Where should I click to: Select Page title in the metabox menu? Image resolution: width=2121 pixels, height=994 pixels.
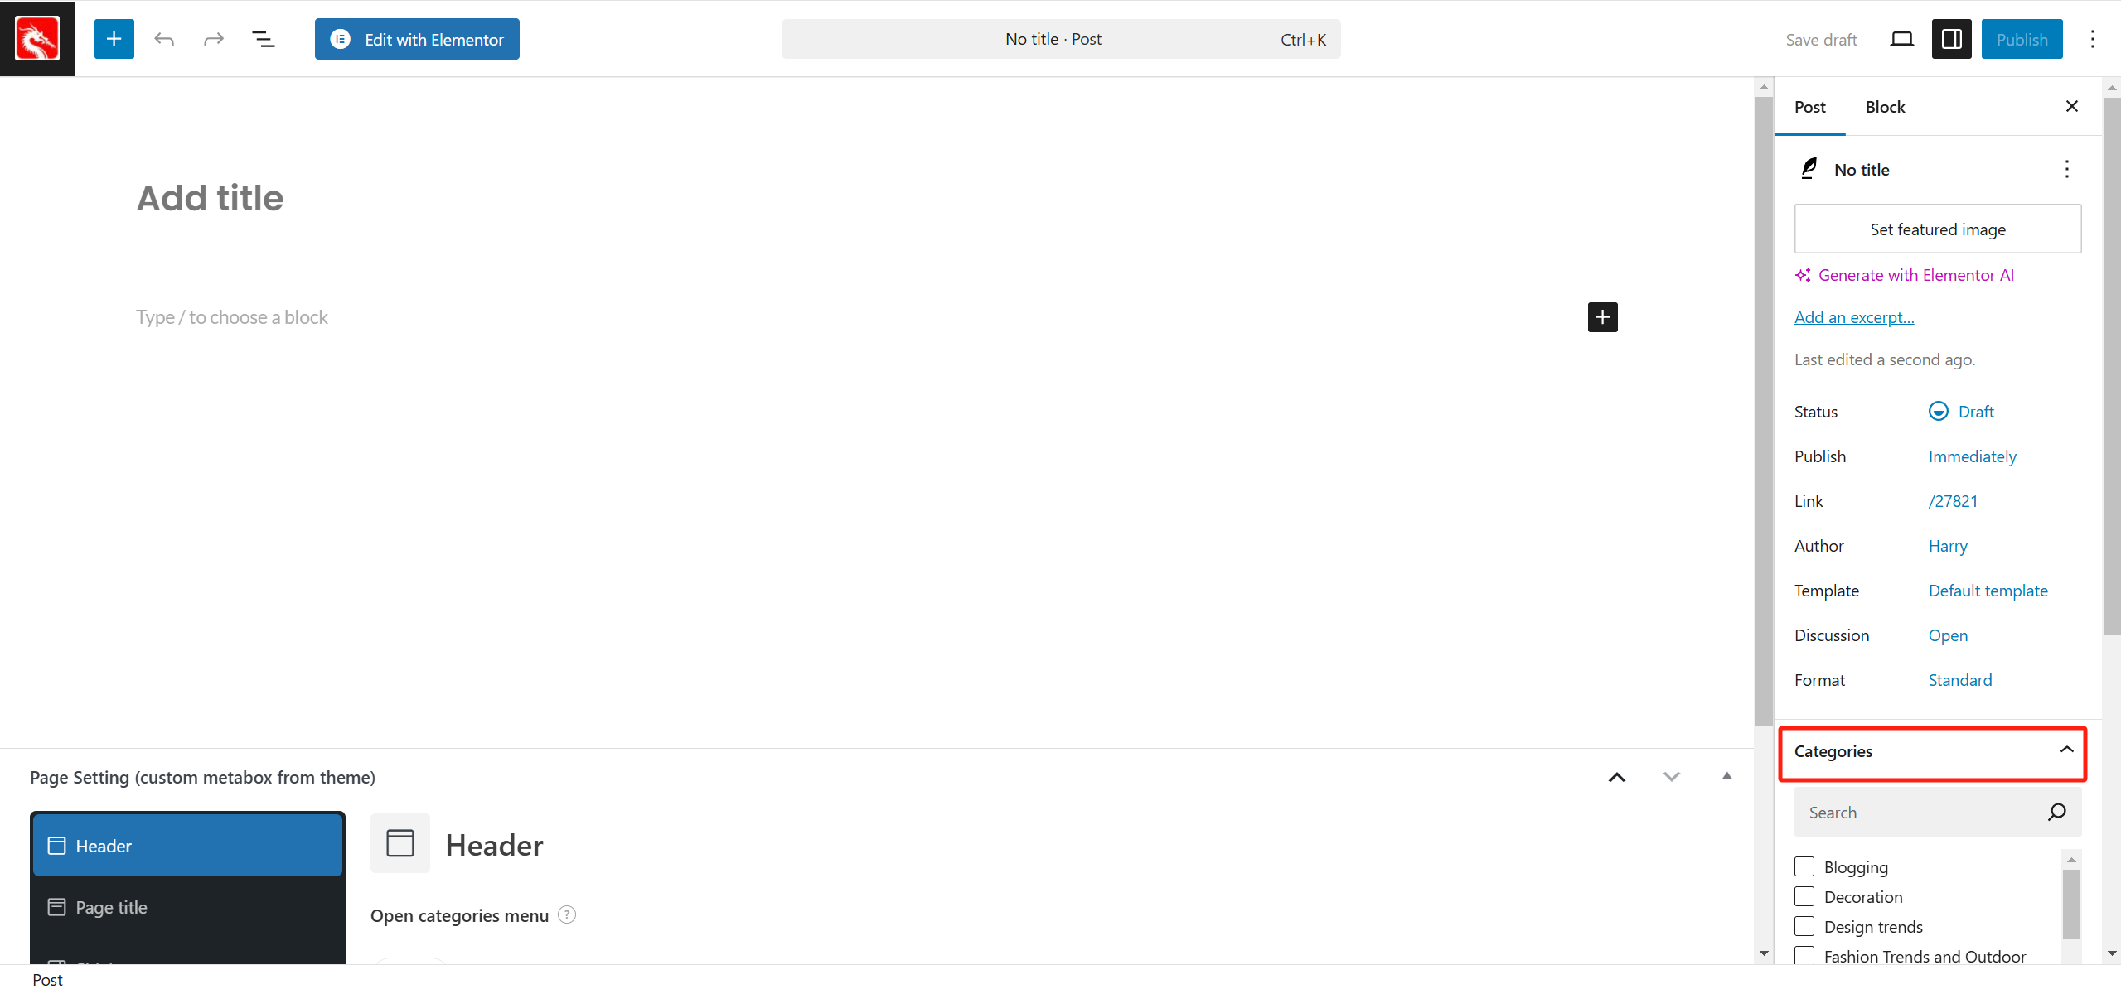[x=111, y=907]
